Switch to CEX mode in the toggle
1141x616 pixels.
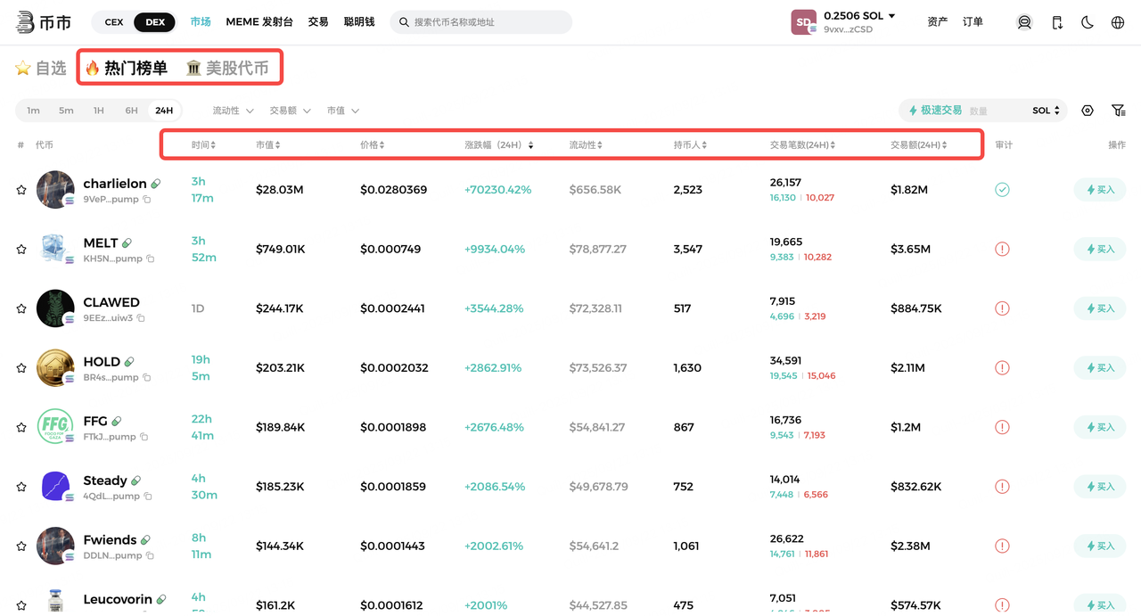114,22
